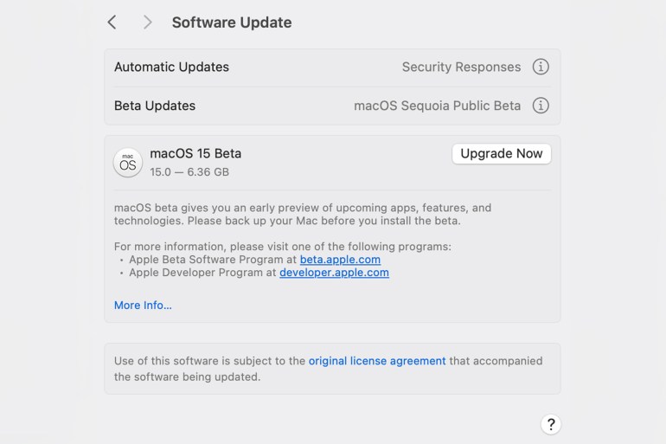Visit the beta.apple.com link
Viewport: 666px width, 444px height.
(340, 259)
